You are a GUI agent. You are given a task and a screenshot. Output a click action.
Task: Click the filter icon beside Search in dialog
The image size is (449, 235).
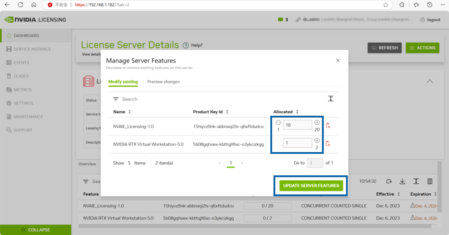116,99
